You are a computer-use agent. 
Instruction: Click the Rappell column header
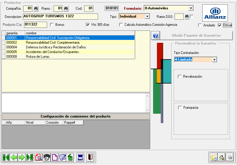[73, 123]
